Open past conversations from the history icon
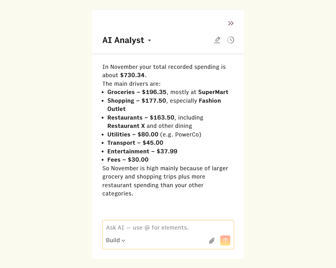This screenshot has height=268, width=336. 230,40
